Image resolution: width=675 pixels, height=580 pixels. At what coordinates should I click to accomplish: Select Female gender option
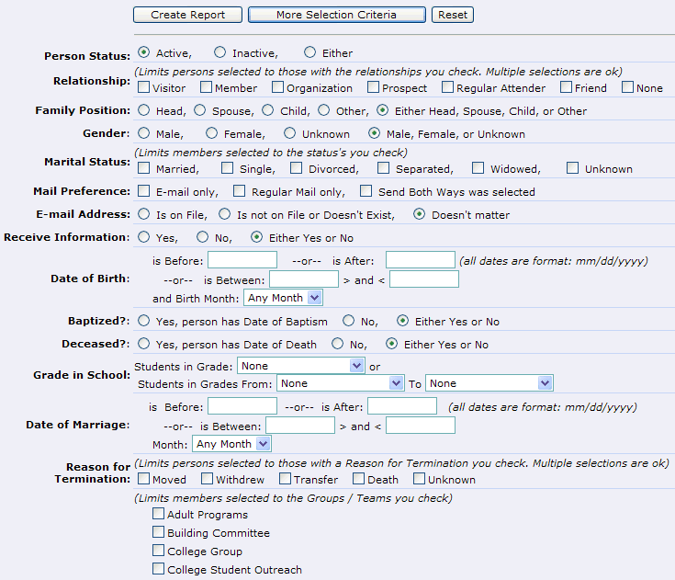click(218, 133)
